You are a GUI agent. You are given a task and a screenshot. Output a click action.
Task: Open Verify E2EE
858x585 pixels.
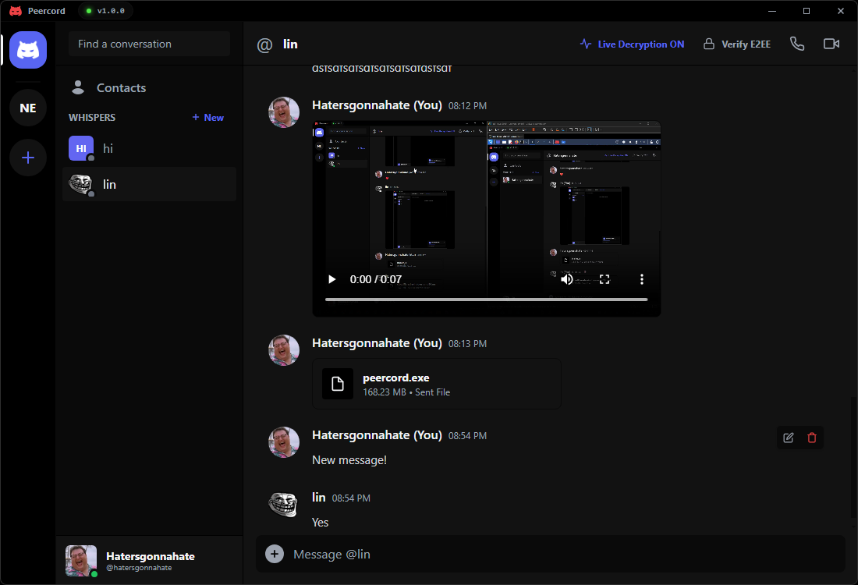[x=736, y=44]
